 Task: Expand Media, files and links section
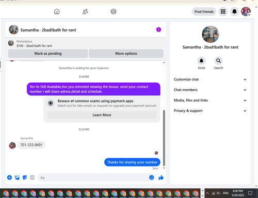pyautogui.click(x=210, y=101)
